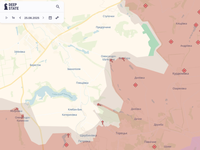200x150 pixels.
Task: Click the DeepState knight logo
Action: 6,7
